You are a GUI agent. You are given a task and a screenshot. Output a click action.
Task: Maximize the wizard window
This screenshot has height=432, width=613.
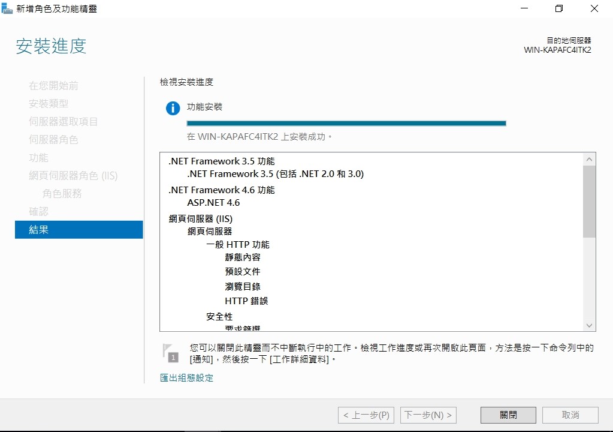(x=559, y=8)
